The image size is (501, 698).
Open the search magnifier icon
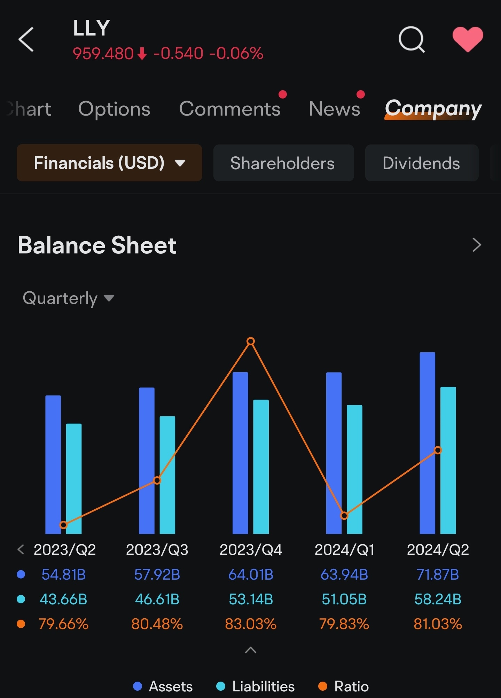point(412,39)
